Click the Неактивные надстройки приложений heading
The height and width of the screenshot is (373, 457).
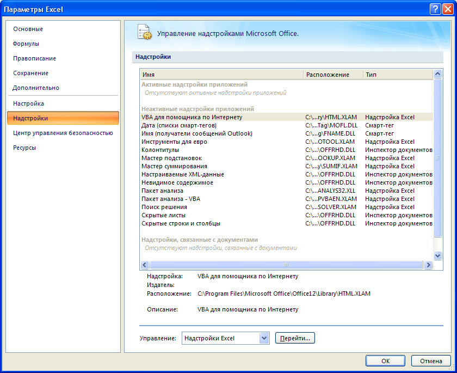[197, 109]
